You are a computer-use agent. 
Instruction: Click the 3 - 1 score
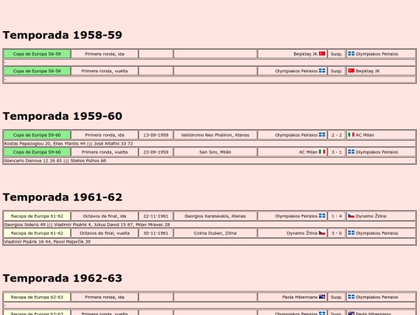(337, 152)
